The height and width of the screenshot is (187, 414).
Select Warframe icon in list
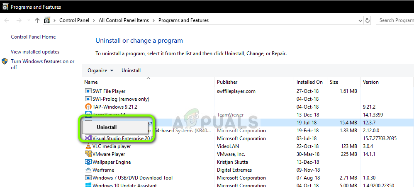pos(88,170)
